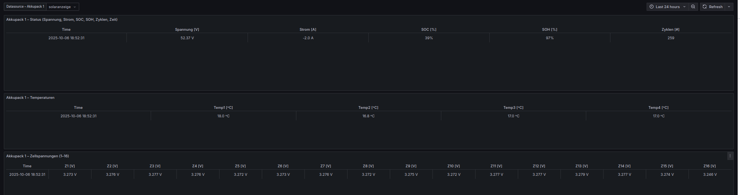Click the Akkupack 1 Status panel title
The width and height of the screenshot is (740, 195).
click(x=62, y=20)
